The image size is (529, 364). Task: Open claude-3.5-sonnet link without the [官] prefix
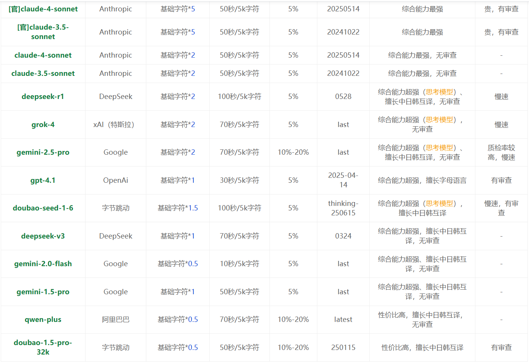point(43,74)
